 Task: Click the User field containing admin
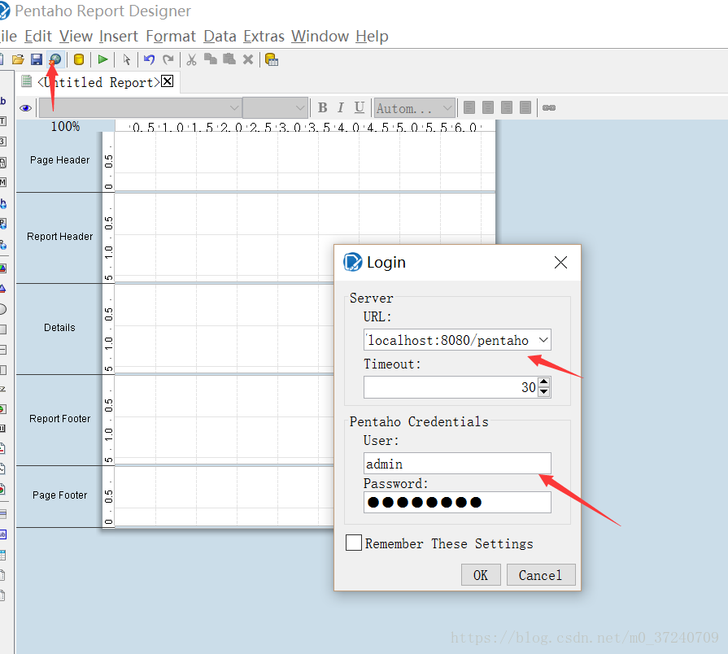(457, 463)
